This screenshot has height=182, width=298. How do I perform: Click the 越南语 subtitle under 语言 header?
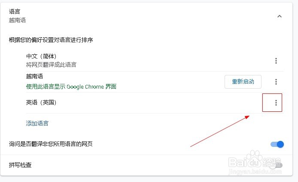17,20
